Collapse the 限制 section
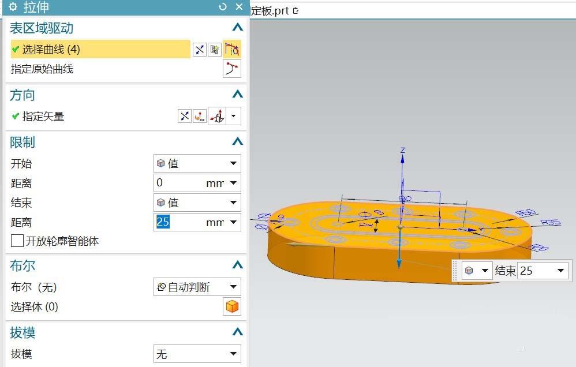Viewport: 576px width, 367px height. [237, 142]
